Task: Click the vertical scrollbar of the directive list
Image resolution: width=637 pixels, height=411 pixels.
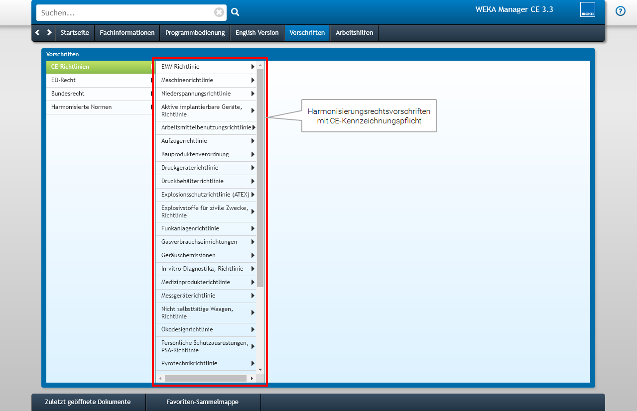Action: pos(260,174)
